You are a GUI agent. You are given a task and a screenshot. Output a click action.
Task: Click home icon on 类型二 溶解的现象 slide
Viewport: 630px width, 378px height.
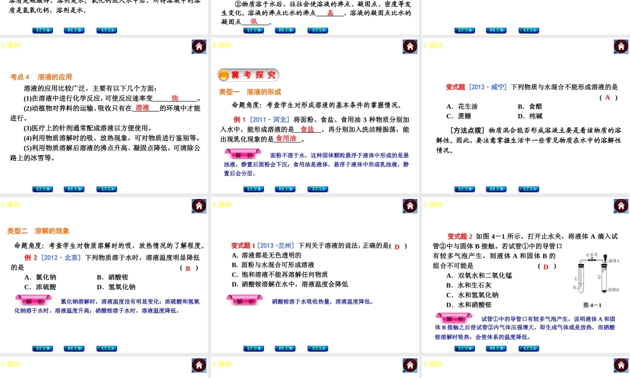(199, 206)
